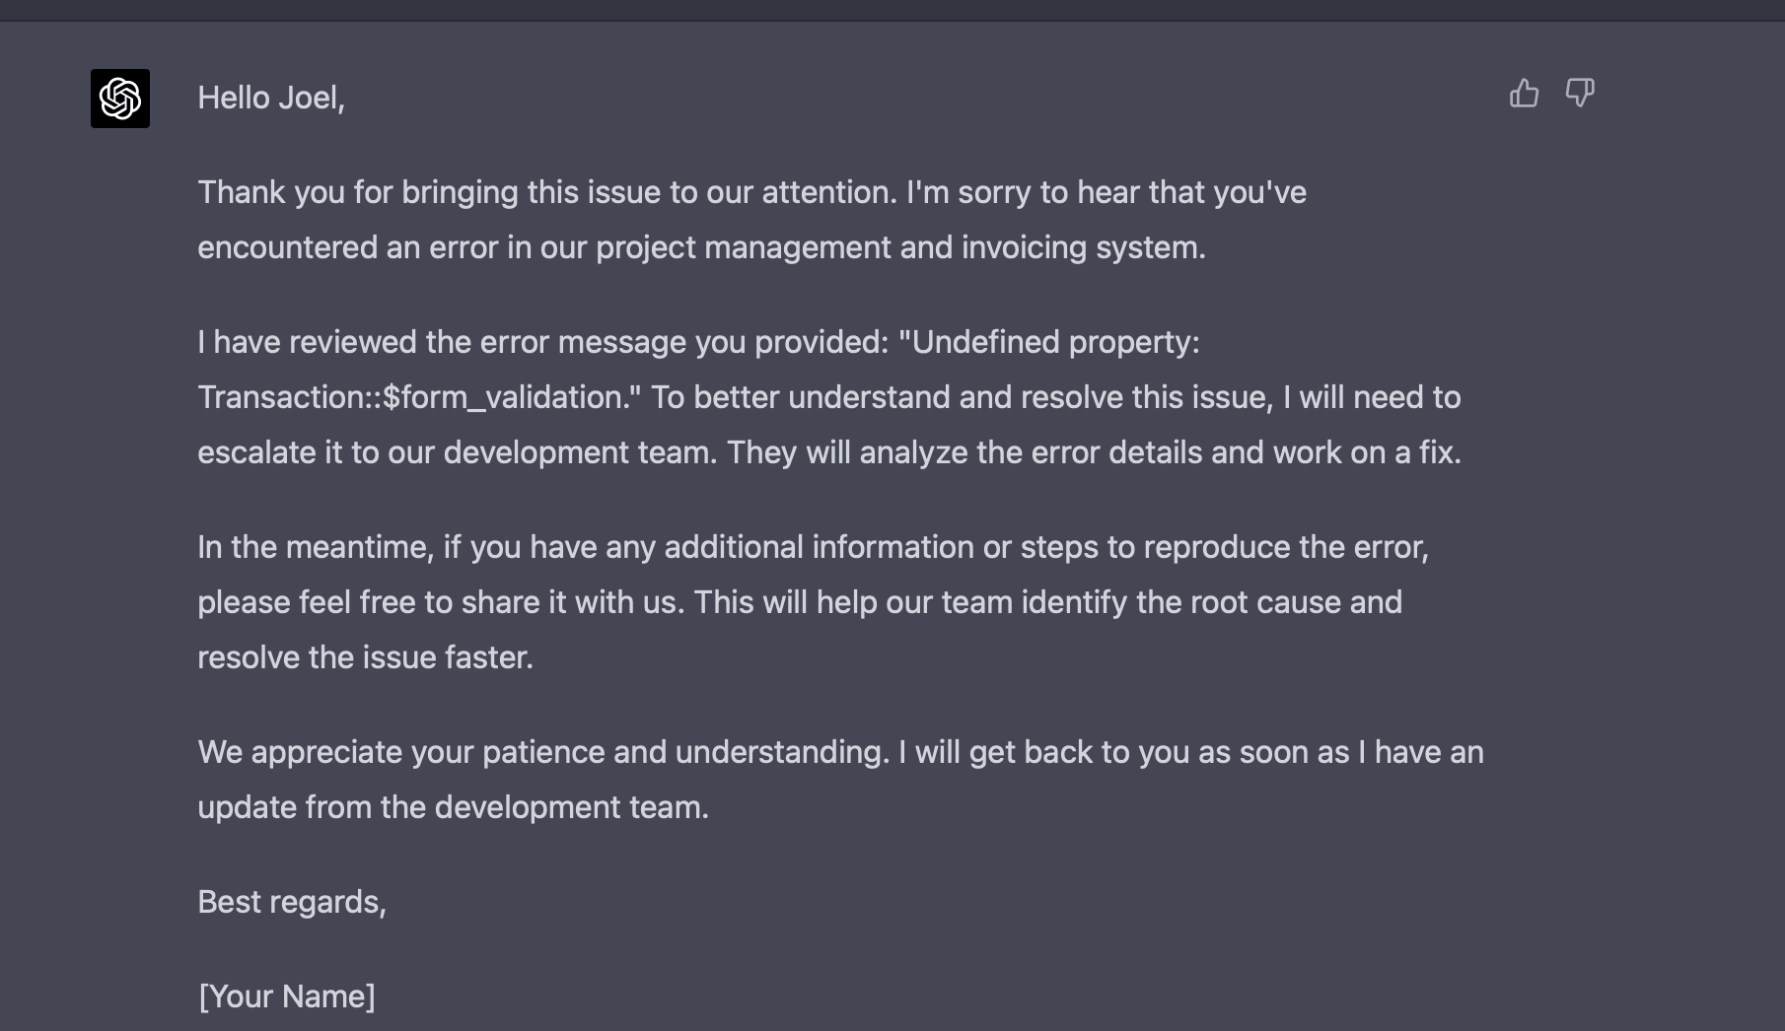Click the "[Your Name]" placeholder text
Viewport: 1785px width, 1031px height.
287,997
